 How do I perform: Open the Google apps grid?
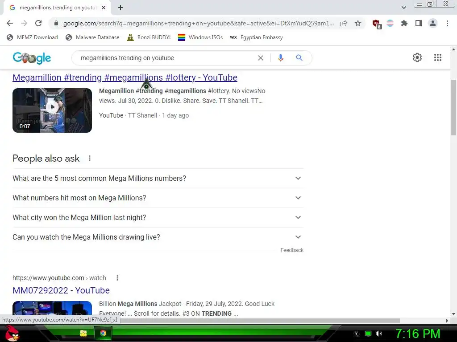(x=438, y=57)
